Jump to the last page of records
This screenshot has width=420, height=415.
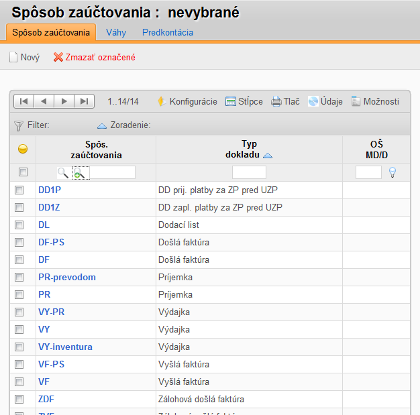(84, 101)
